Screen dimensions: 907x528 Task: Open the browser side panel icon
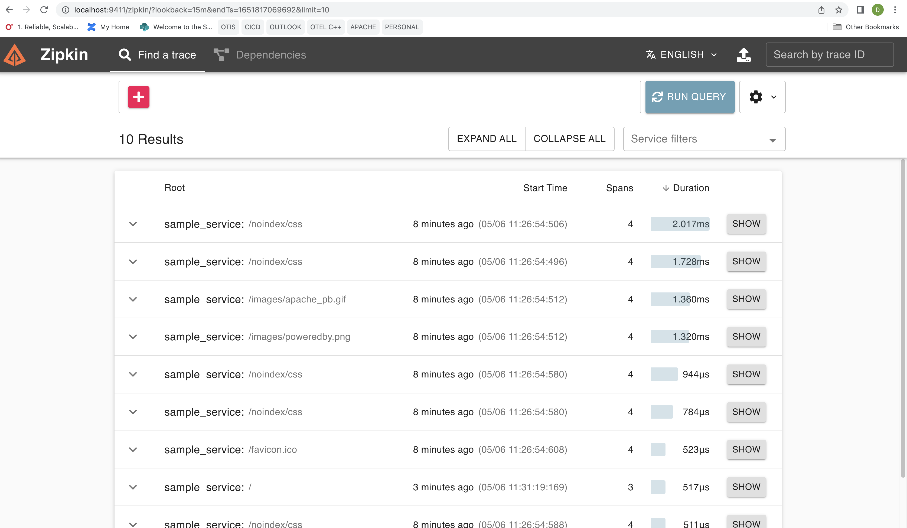pyautogui.click(x=860, y=10)
